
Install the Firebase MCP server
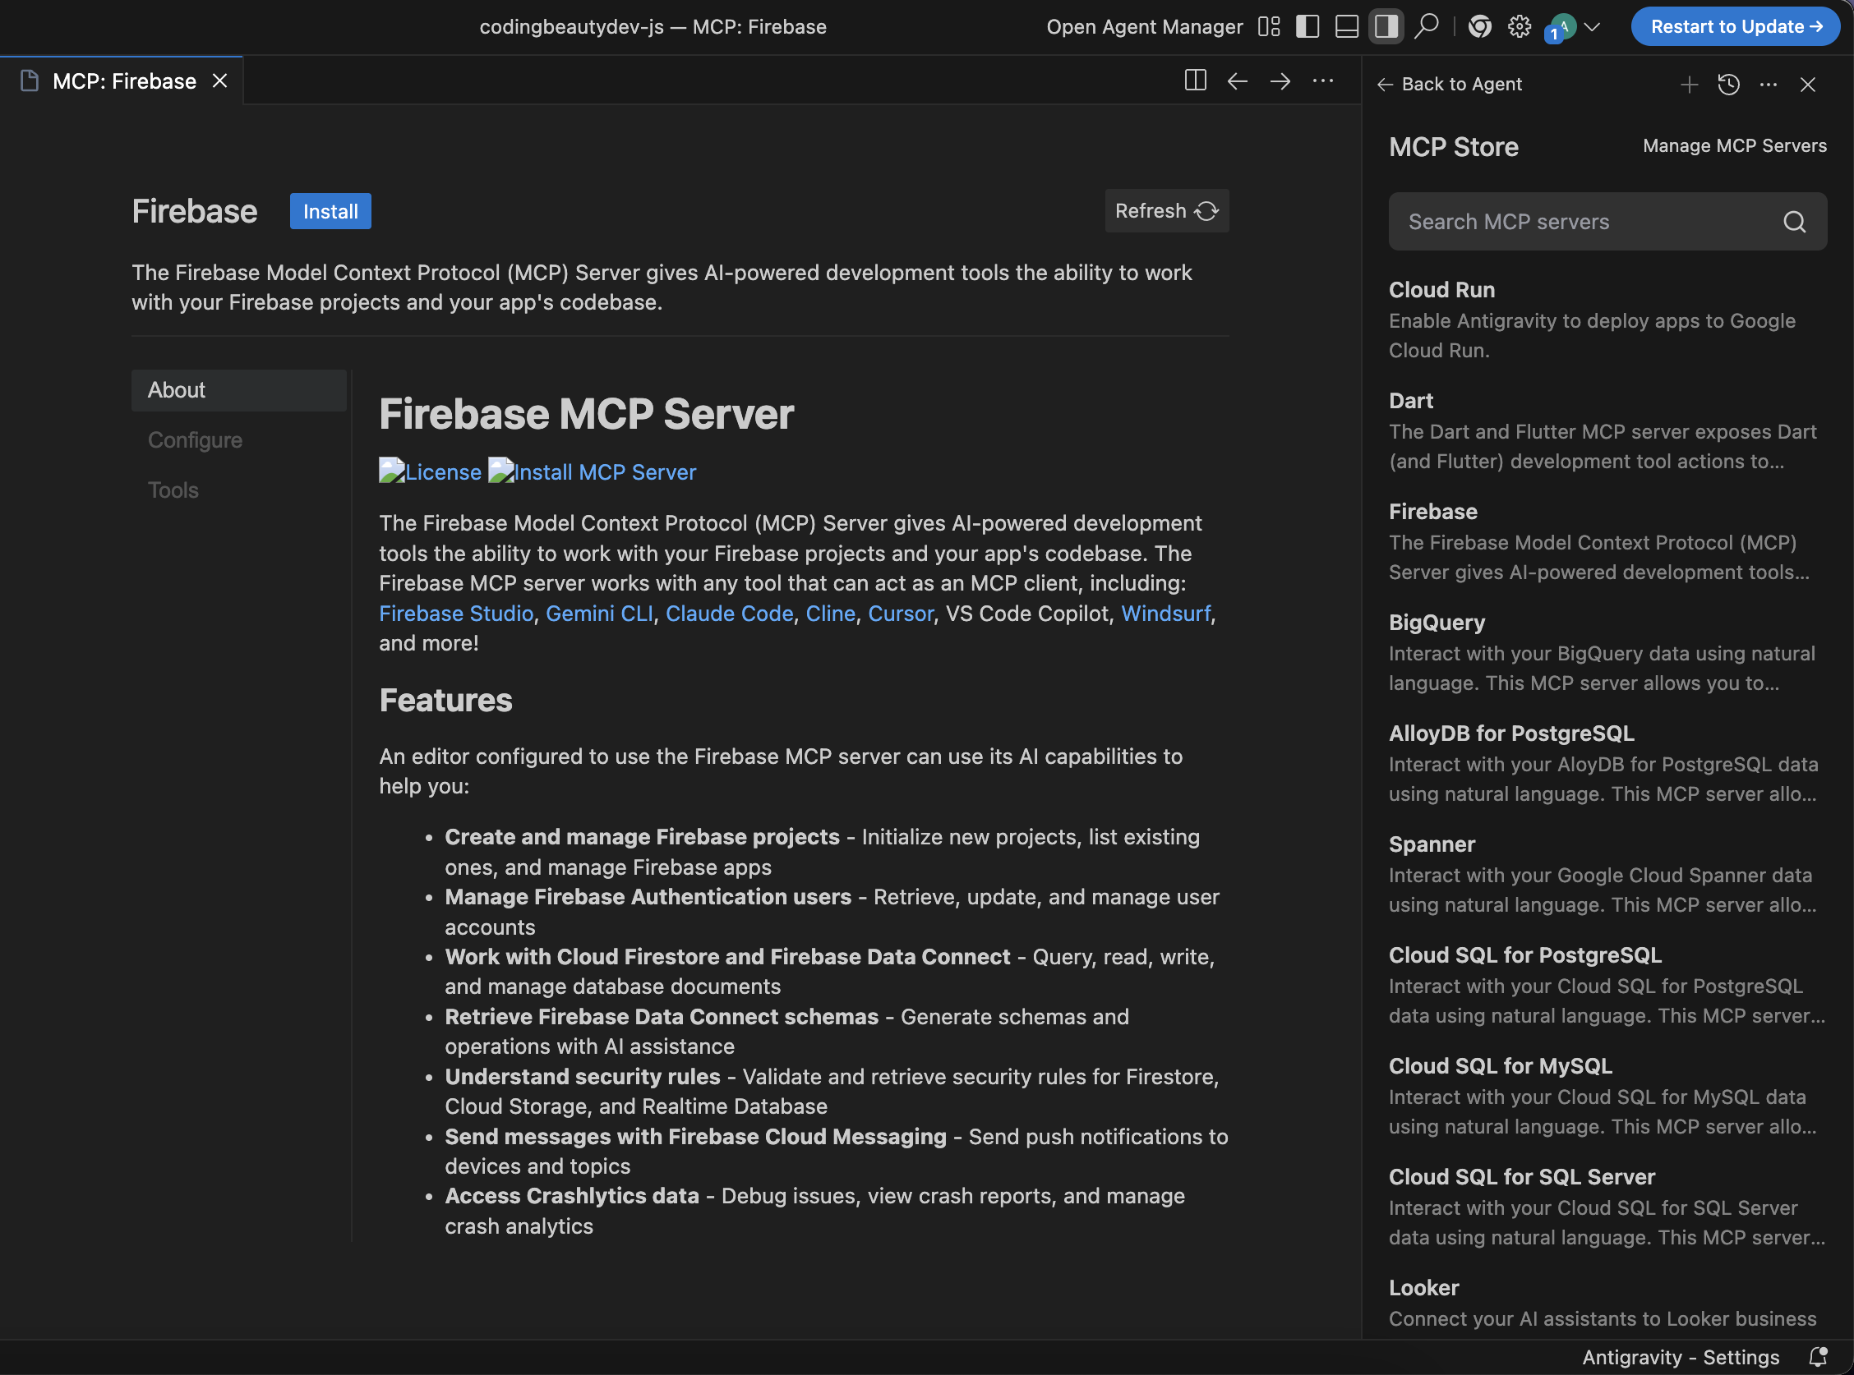click(330, 211)
